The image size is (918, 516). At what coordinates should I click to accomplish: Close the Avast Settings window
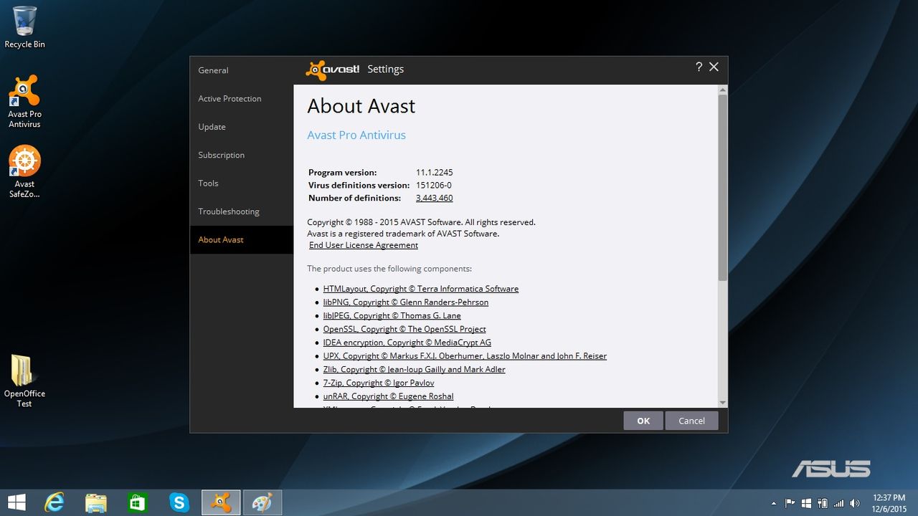coord(714,67)
